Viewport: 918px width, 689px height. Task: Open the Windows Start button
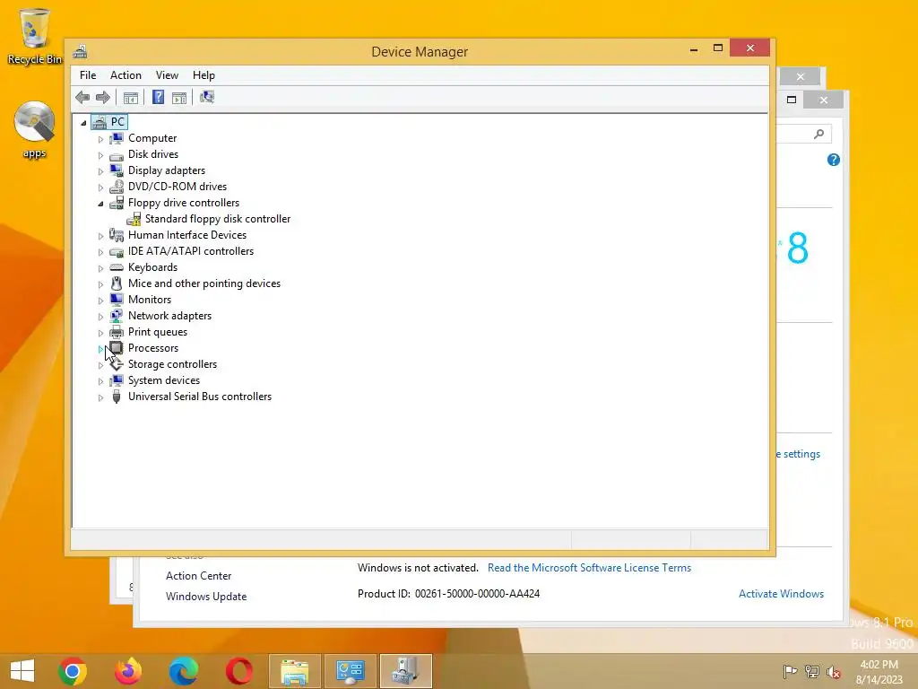click(22, 671)
